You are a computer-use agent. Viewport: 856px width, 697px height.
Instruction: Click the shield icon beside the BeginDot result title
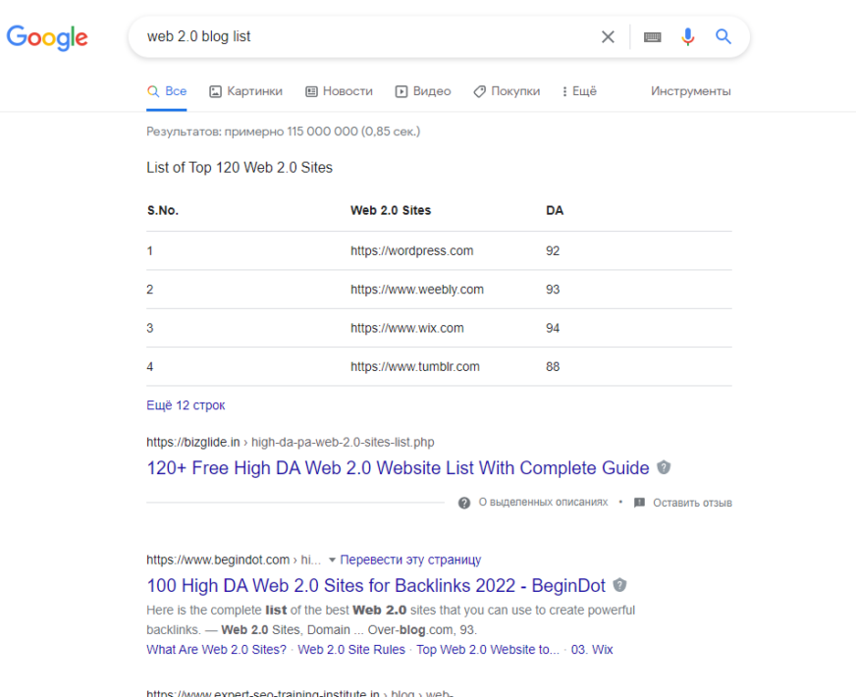[x=619, y=585]
